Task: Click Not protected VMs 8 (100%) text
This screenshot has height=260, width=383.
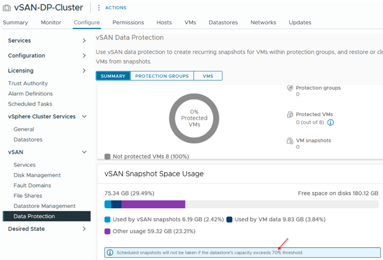Action: (x=151, y=157)
